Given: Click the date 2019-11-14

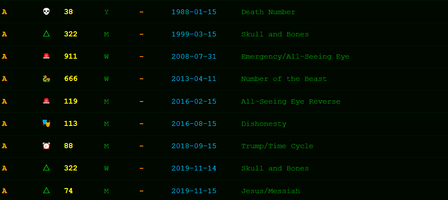Looking at the screenshot, I should tap(194, 168).
